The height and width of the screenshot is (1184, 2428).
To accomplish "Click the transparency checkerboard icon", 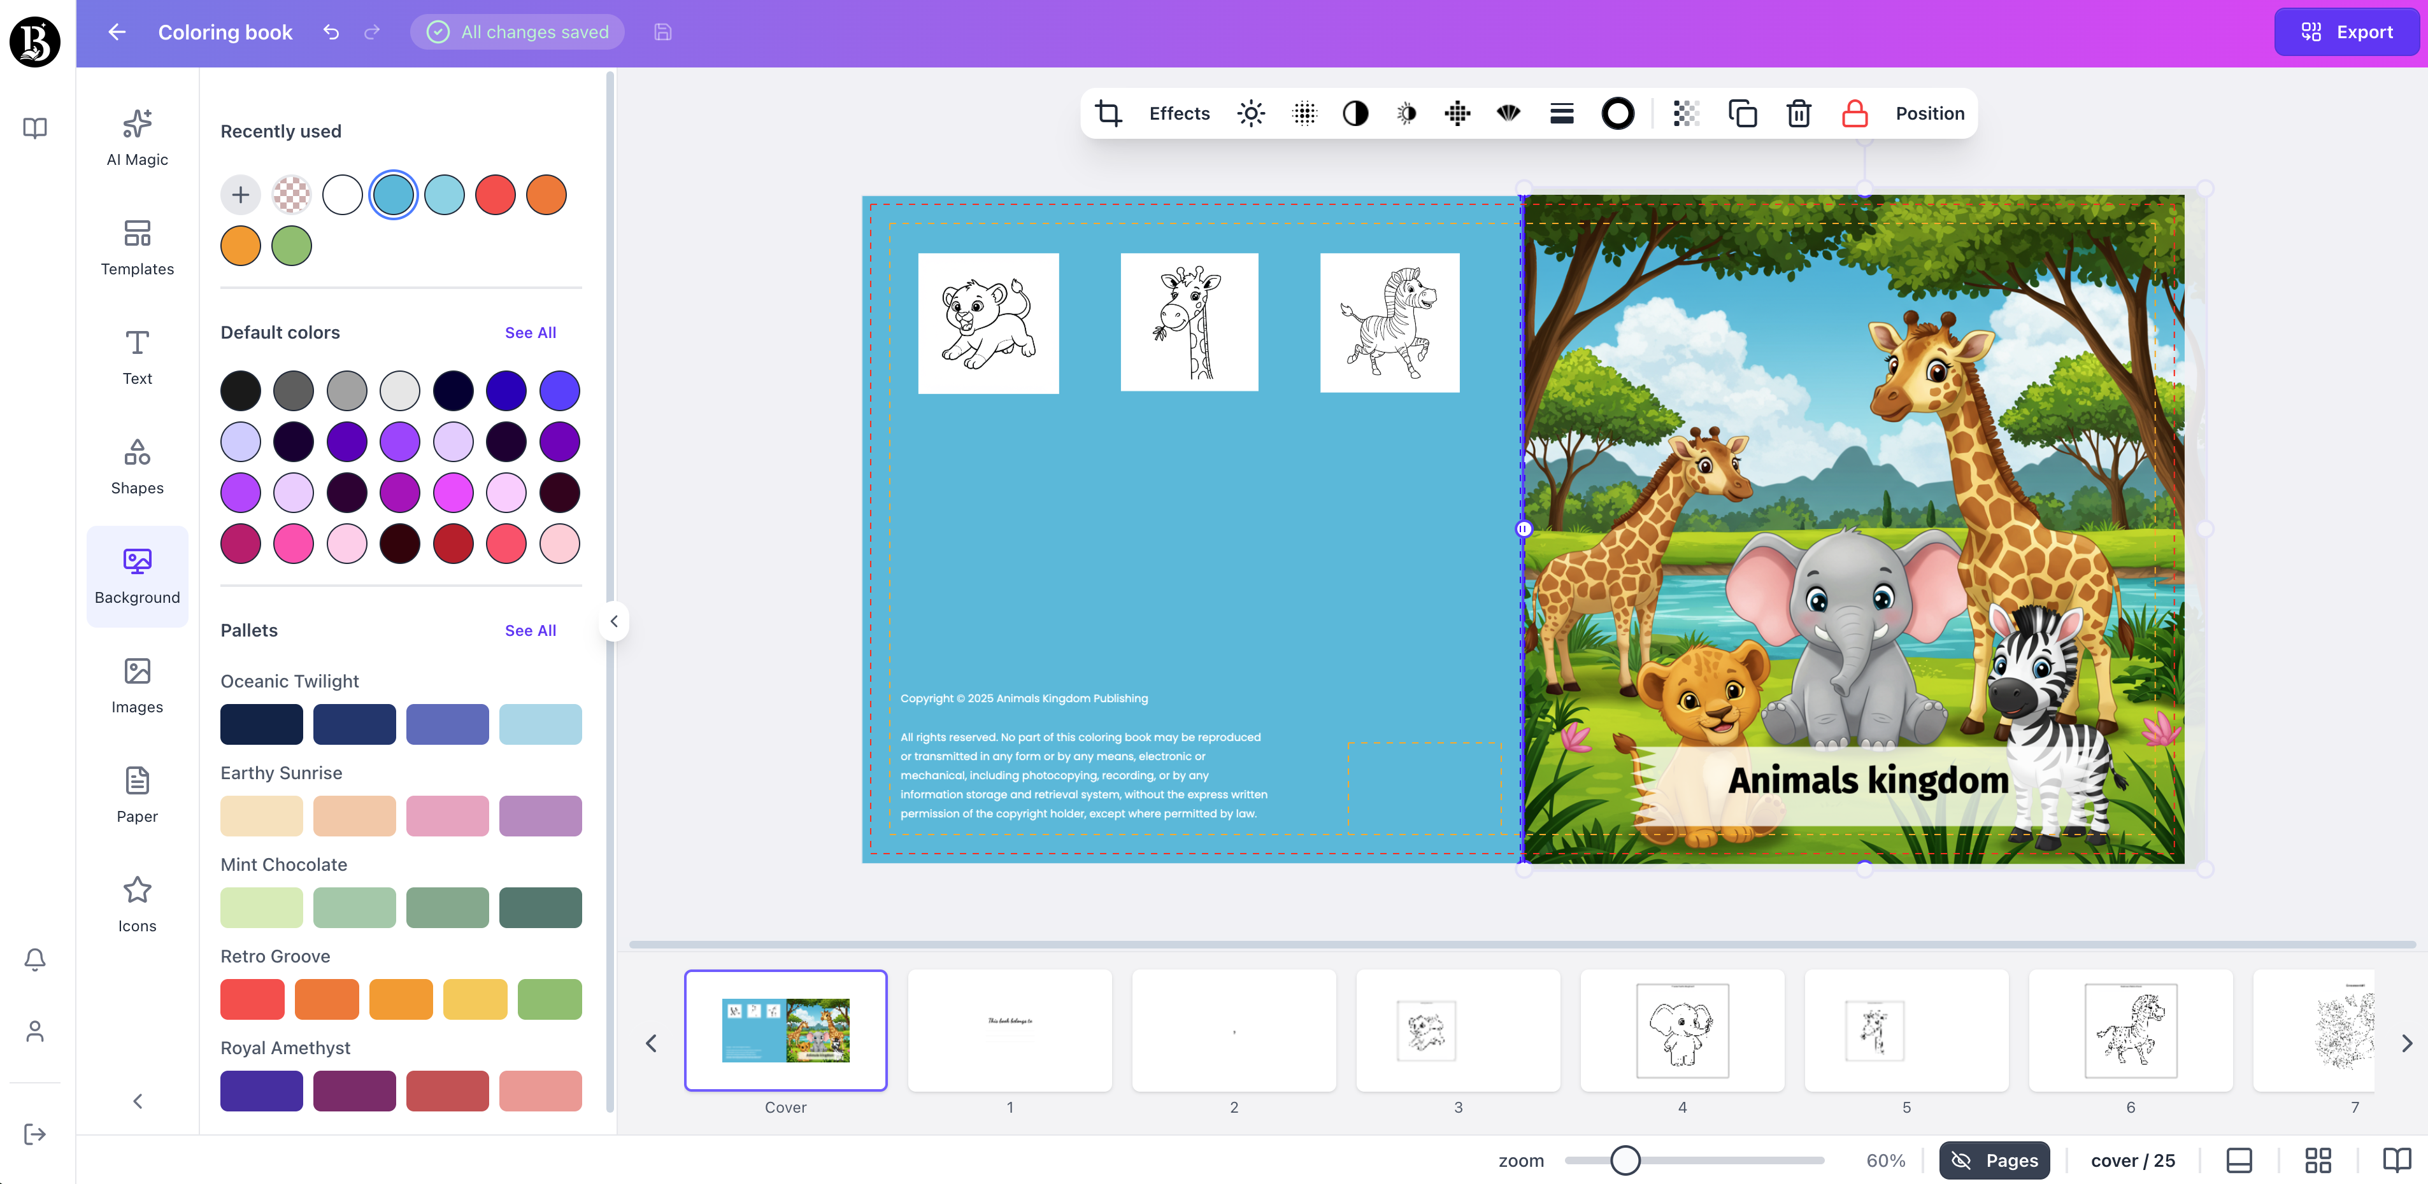I will [1685, 113].
